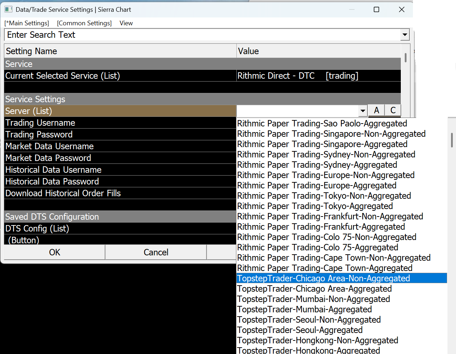Open the Main Settings menu
Viewport: 456px width, 354px height.
[27, 23]
